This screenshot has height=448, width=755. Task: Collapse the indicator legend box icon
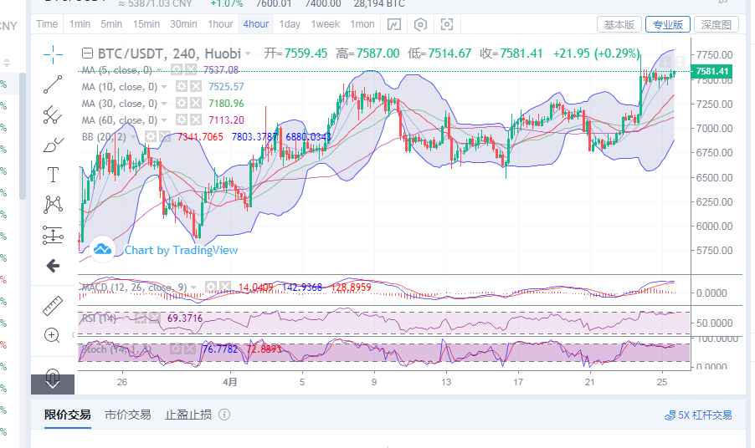coord(87,53)
